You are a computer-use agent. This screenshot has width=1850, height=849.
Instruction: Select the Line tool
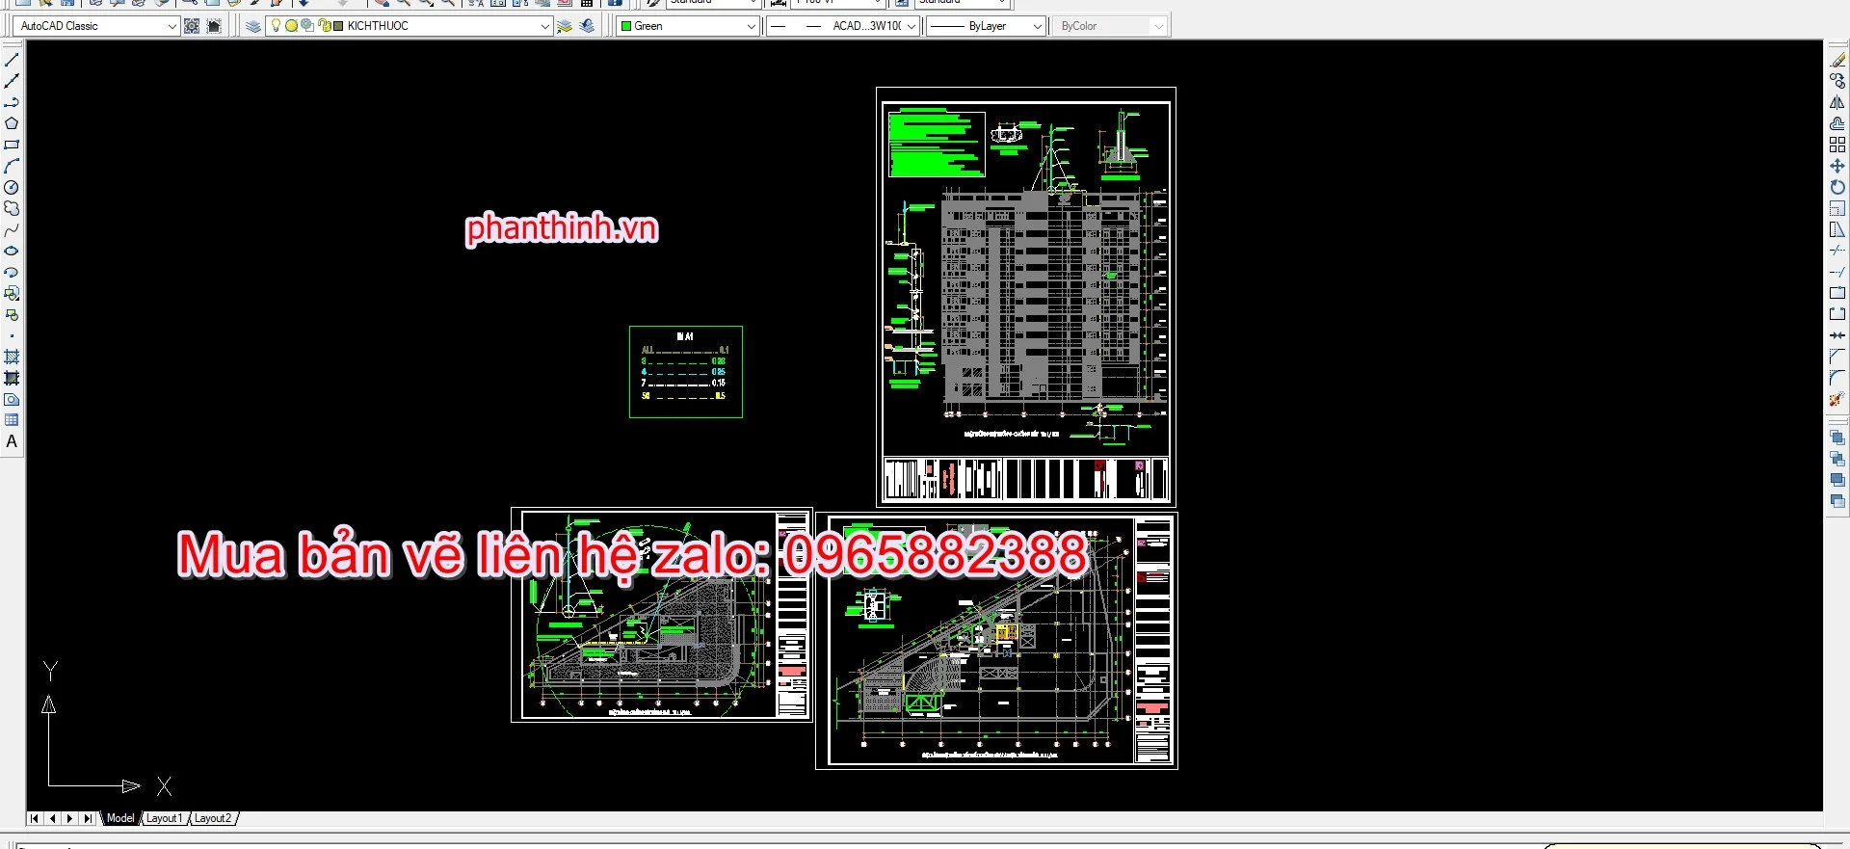(12, 60)
